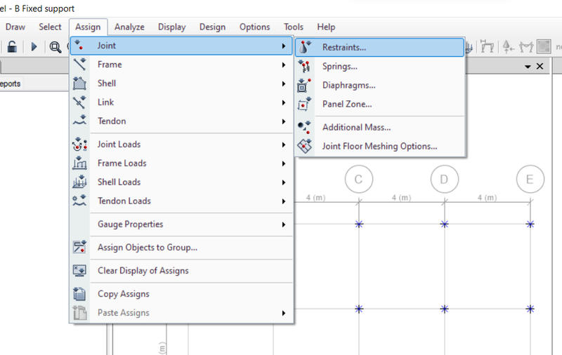Expand the Shell Loads submenu arrow
Viewport: 562px width, 355px height.
284,182
